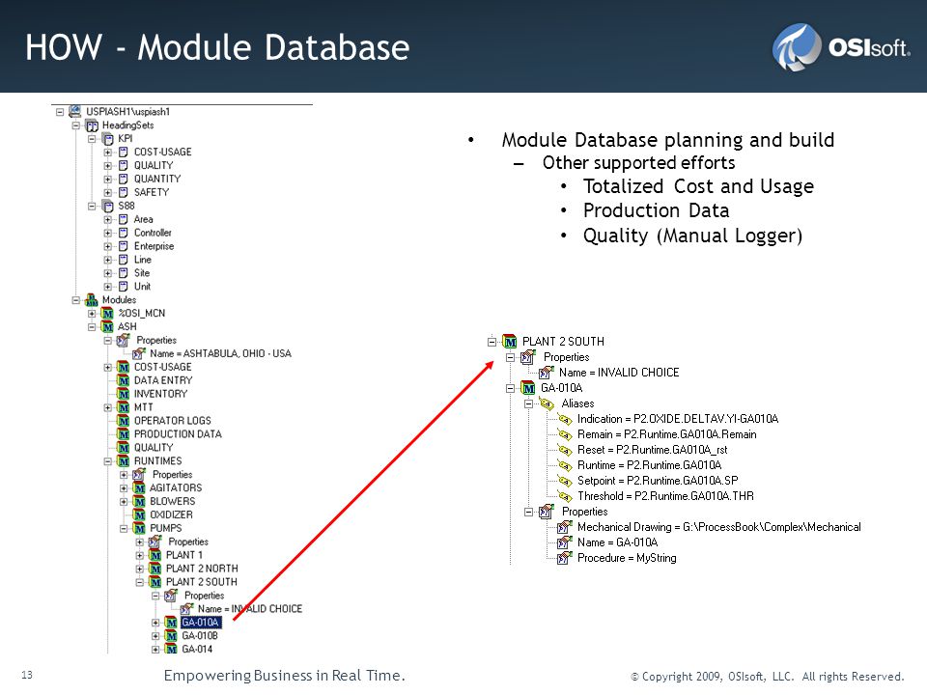The width and height of the screenshot is (927, 695).
Task: Select the QUANTITY heading
Action: [x=157, y=180]
